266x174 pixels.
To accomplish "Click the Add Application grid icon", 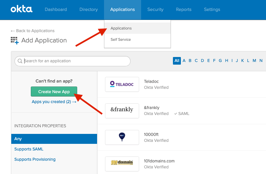I will [15, 40].
